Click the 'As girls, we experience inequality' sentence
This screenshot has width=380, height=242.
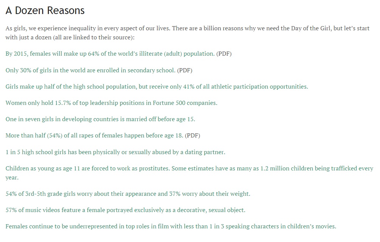[88, 29]
